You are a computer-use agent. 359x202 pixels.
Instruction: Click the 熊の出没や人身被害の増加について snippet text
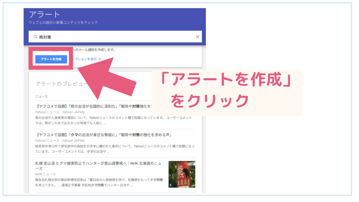coord(114,121)
